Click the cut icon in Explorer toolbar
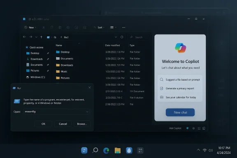This screenshot has height=158, width=237. point(44,28)
